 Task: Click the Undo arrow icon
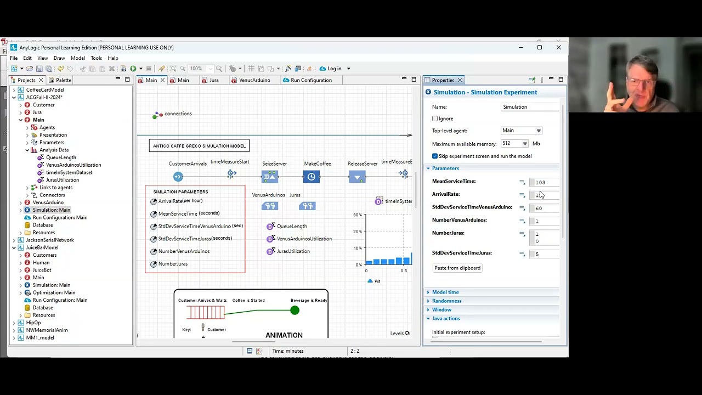coord(60,69)
